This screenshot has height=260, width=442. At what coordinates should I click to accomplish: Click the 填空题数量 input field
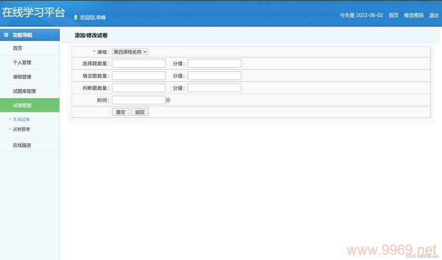click(139, 75)
